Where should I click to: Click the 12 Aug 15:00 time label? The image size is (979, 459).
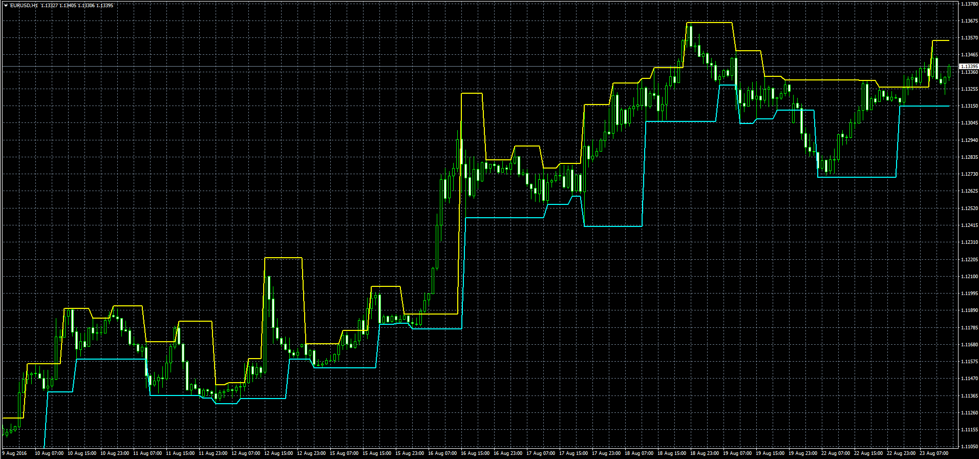point(279,453)
